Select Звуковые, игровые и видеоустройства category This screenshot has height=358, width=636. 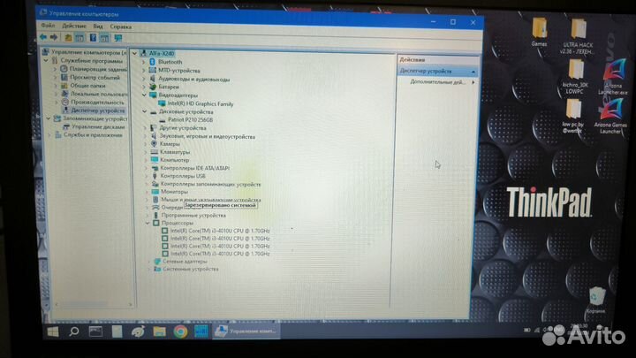click(208, 136)
